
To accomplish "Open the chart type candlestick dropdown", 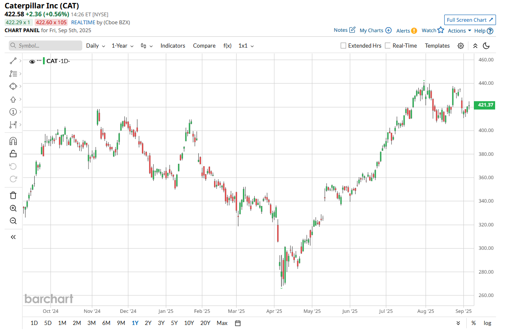I will (x=147, y=46).
